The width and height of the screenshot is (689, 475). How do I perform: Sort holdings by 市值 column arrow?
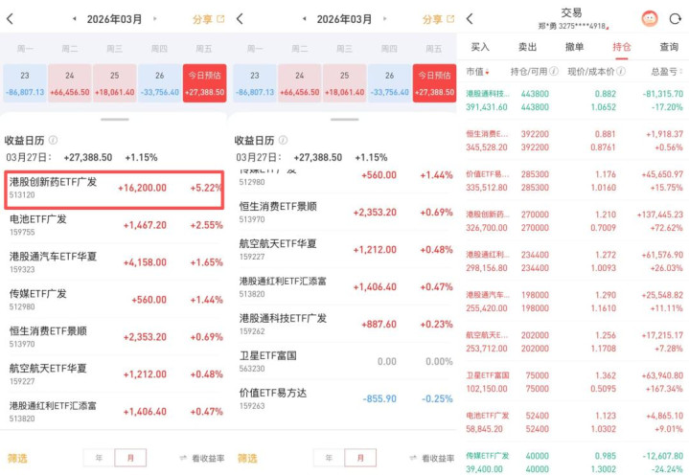coord(487,72)
